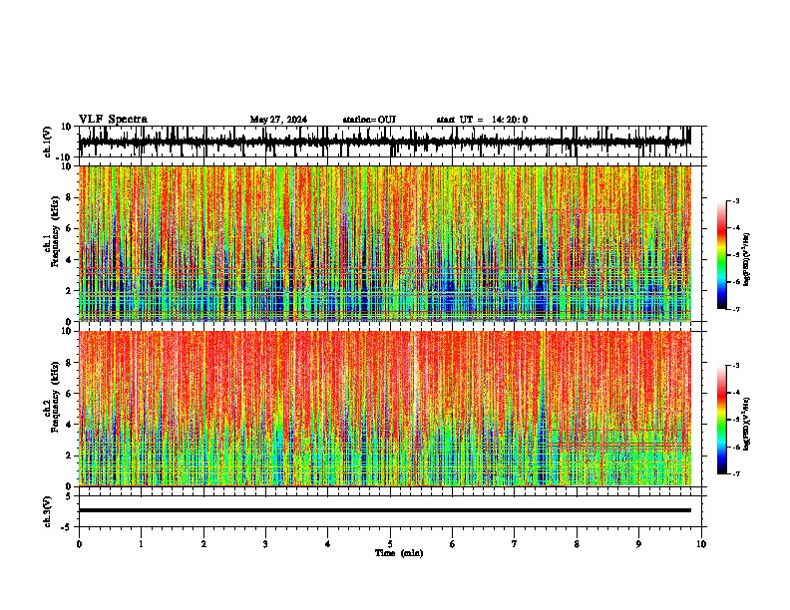Click time axis tick label "9"
The height and width of the screenshot is (610, 790).
tap(638, 544)
